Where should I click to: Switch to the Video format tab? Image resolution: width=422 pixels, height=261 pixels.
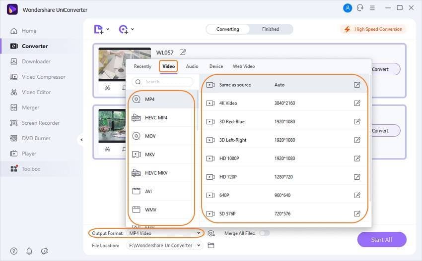point(168,66)
